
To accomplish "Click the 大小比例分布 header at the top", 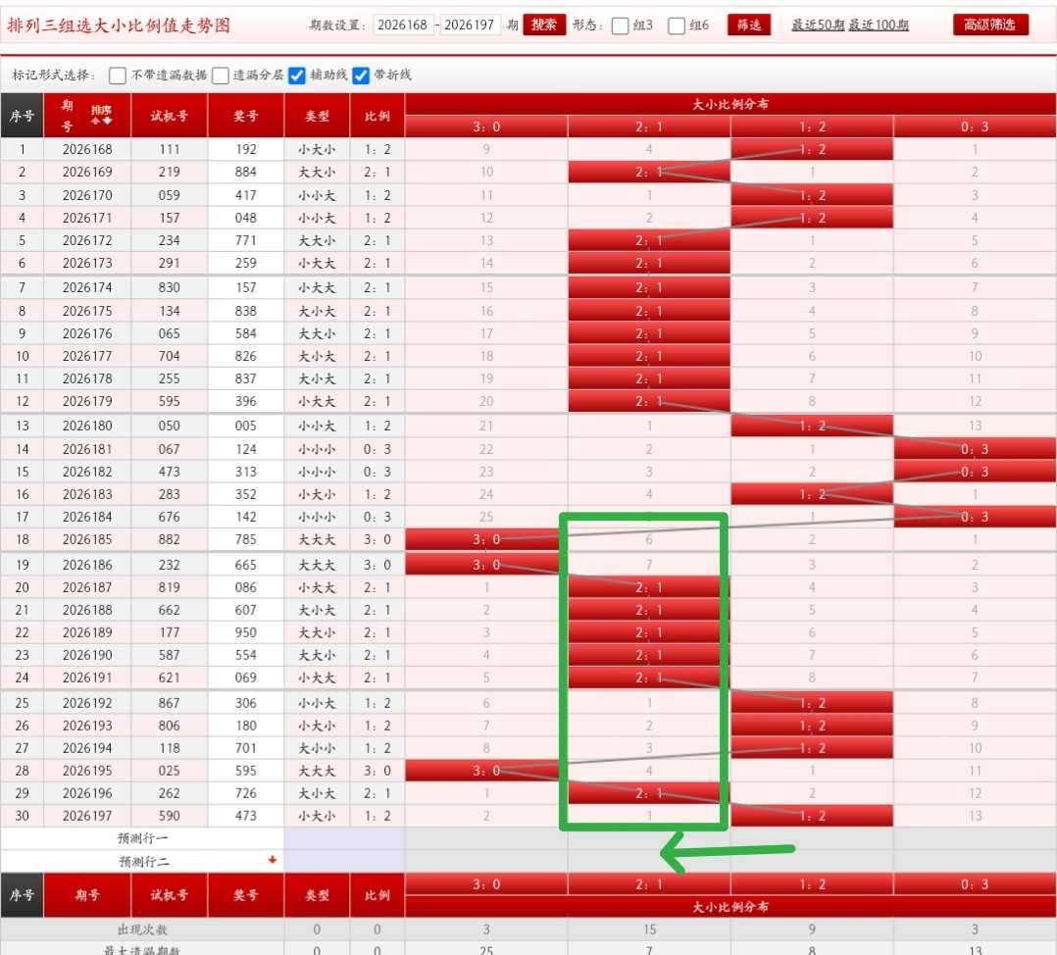I will [730, 104].
